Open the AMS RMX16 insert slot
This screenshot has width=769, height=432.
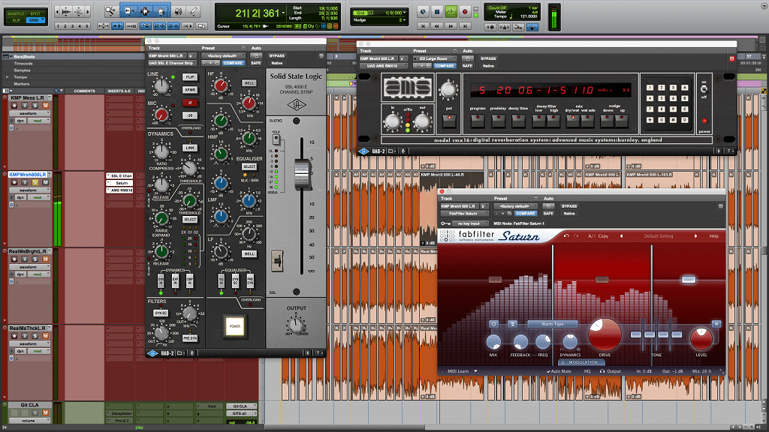[120, 190]
